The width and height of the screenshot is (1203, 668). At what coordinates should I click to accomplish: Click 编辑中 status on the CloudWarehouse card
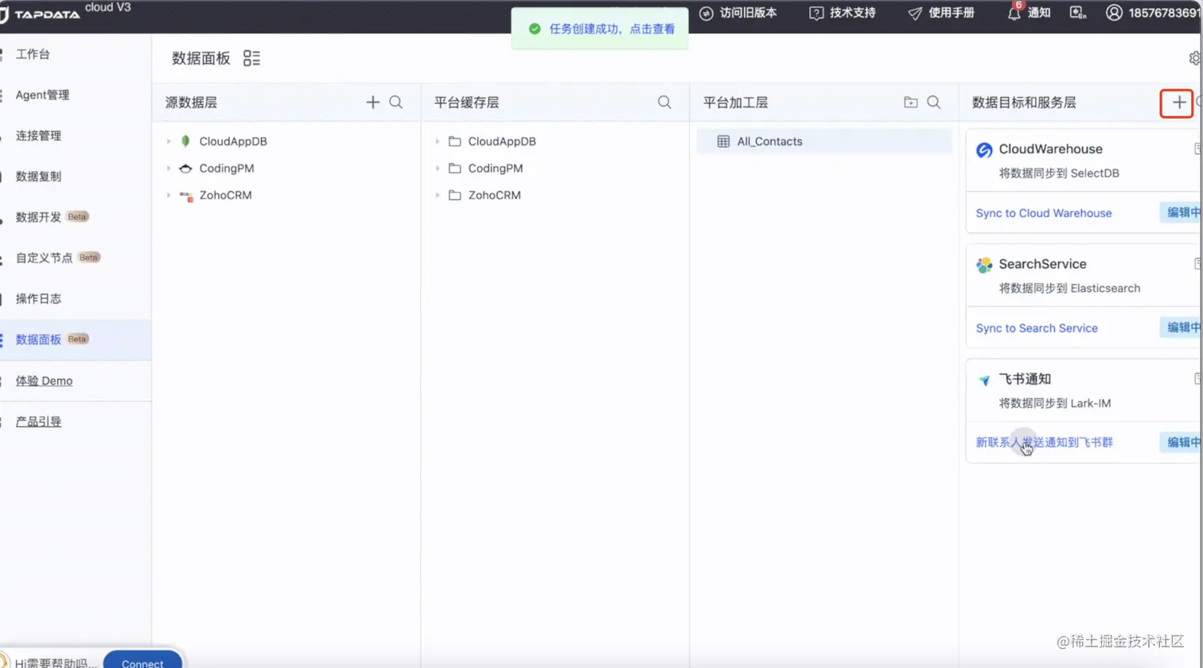coord(1182,212)
